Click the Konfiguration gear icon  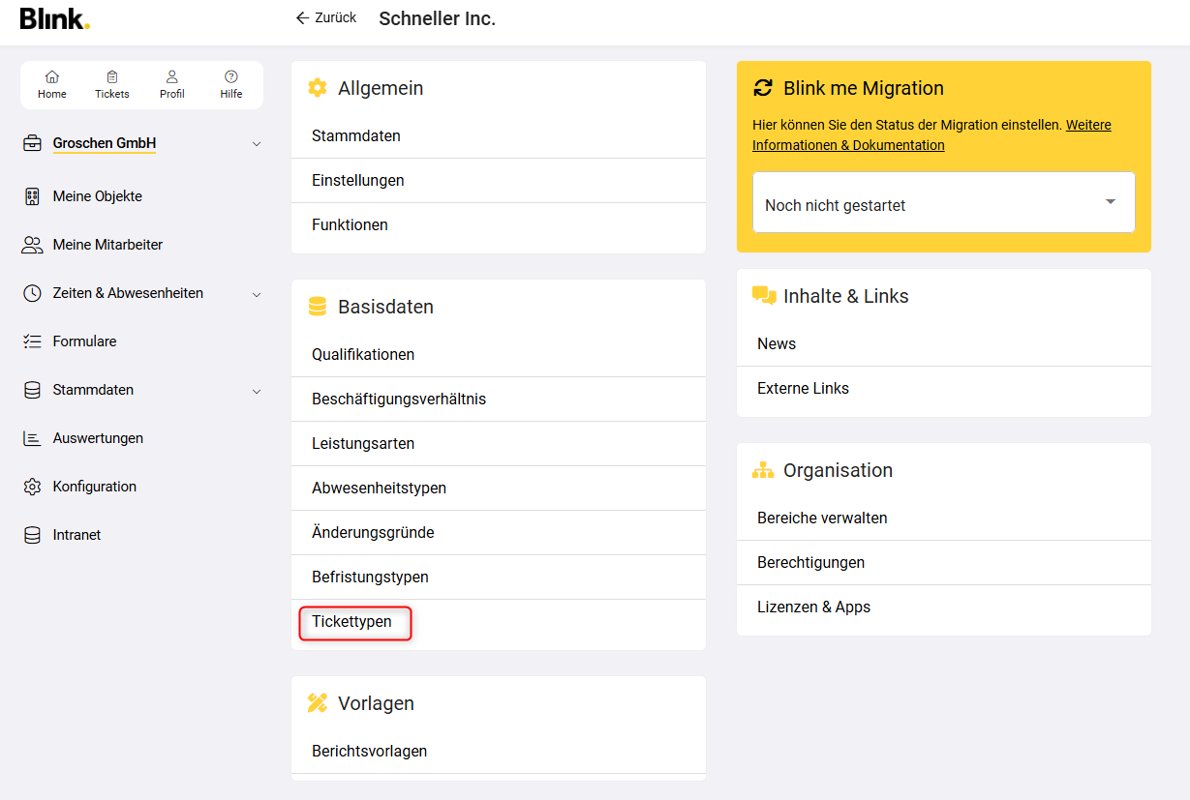click(32, 487)
